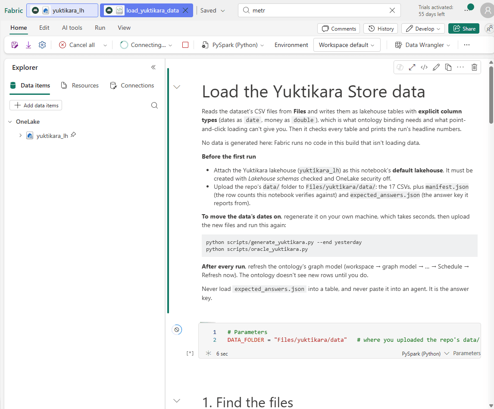This screenshot has height=409, width=494.
Task: Save the notebook using the save icon
Action: coord(15,45)
